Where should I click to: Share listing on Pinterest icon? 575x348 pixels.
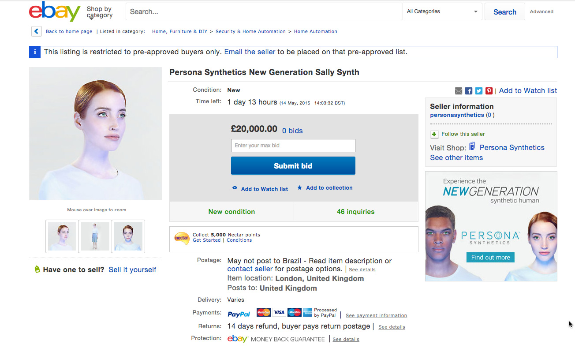(x=489, y=91)
